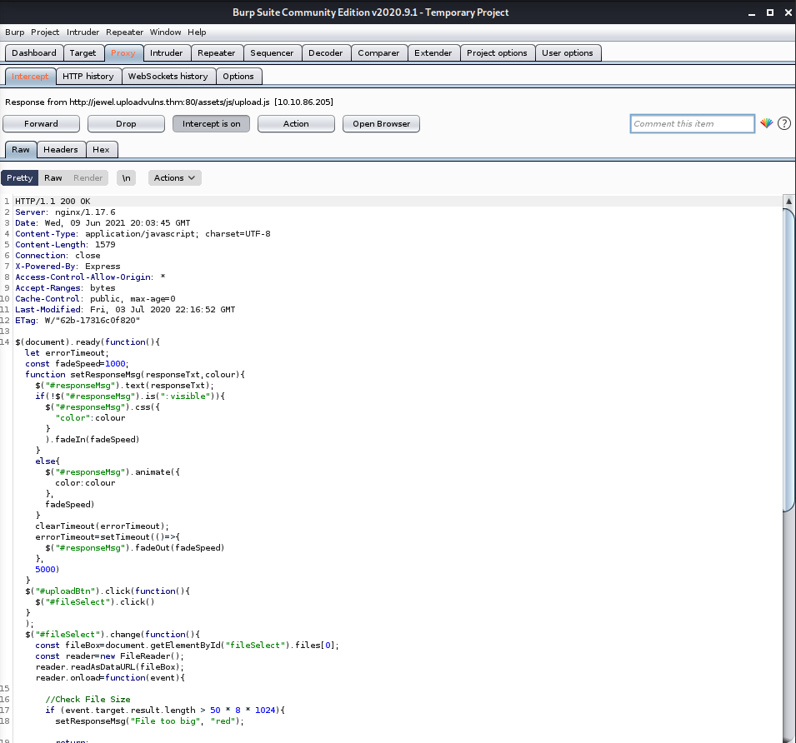Select the Proxy tab
The height and width of the screenshot is (743, 796).
point(123,52)
